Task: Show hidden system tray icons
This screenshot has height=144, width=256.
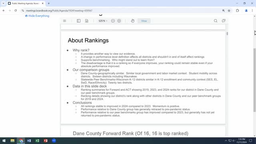Action: 226,140
